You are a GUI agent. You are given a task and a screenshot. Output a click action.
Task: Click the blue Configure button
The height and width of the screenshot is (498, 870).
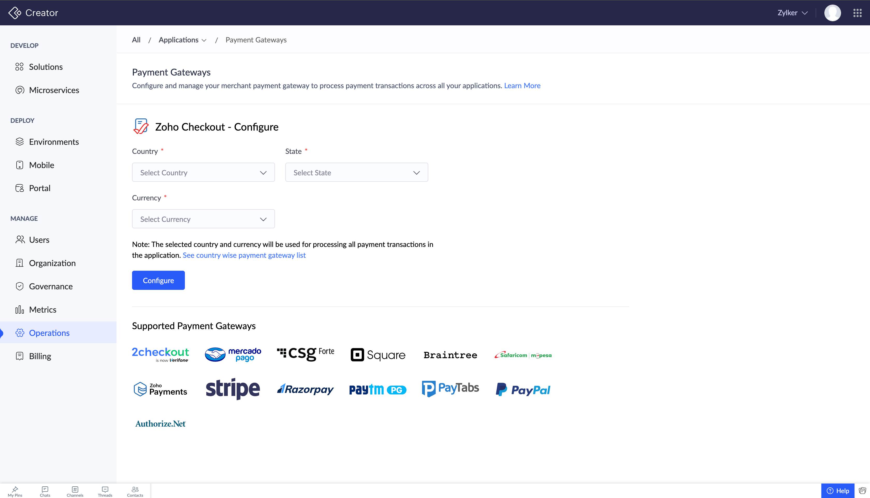pos(158,280)
